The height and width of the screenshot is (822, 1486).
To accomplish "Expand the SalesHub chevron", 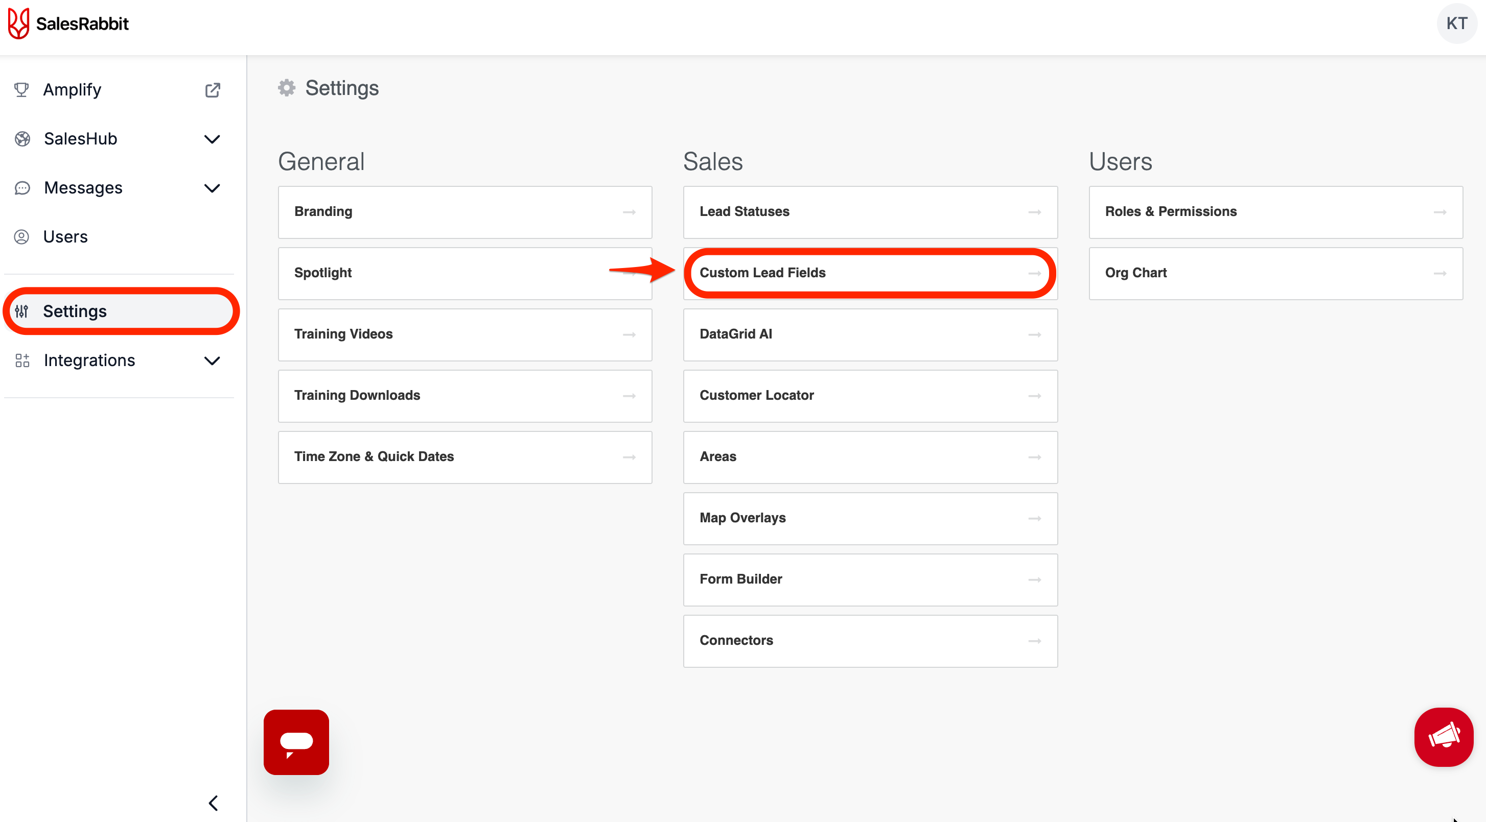I will pyautogui.click(x=212, y=139).
